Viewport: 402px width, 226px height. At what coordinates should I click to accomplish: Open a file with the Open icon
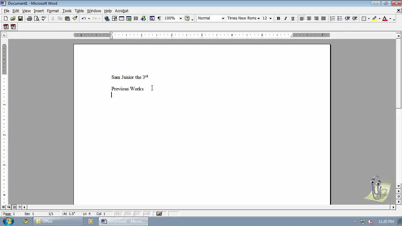click(13, 19)
